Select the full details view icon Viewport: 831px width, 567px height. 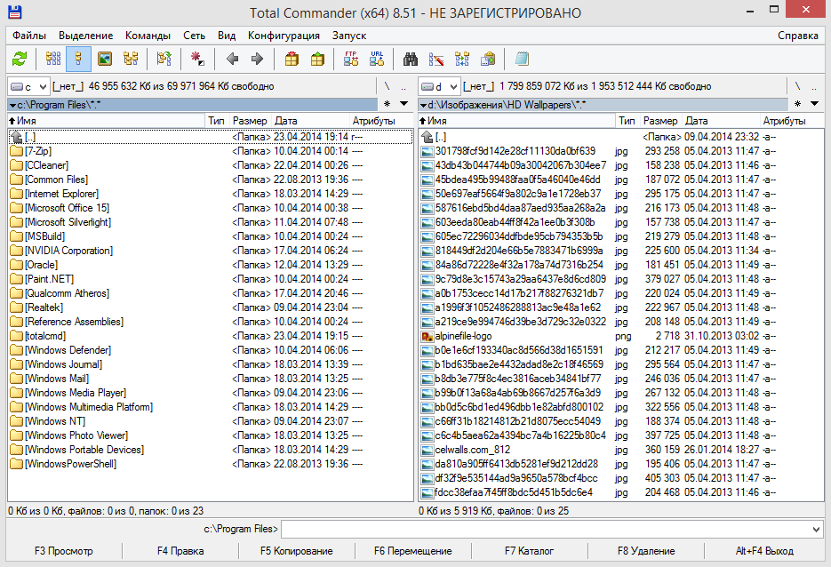[x=78, y=59]
